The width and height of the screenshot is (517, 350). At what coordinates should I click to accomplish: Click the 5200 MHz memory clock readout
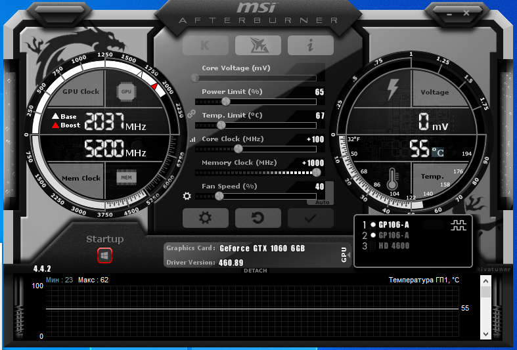115,148
